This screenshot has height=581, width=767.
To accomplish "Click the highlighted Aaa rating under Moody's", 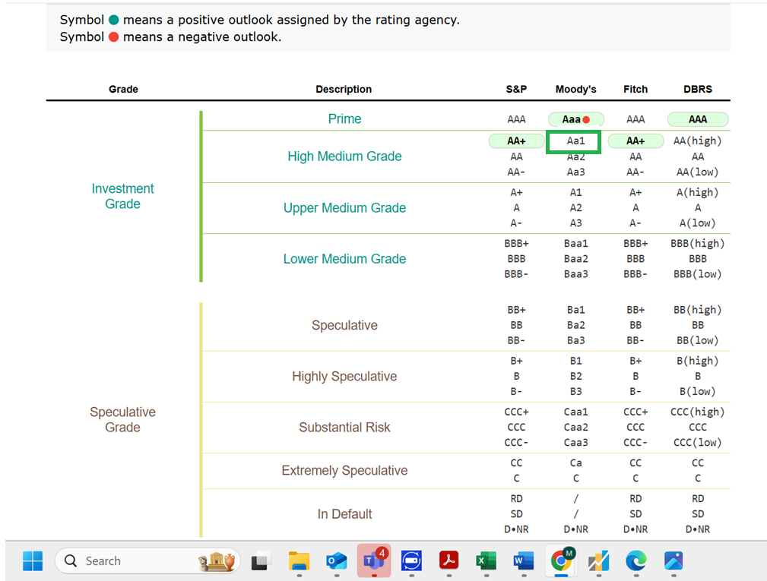I will (x=575, y=119).
